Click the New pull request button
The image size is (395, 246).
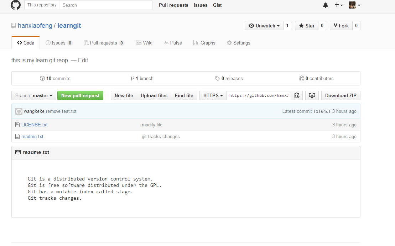(80, 95)
